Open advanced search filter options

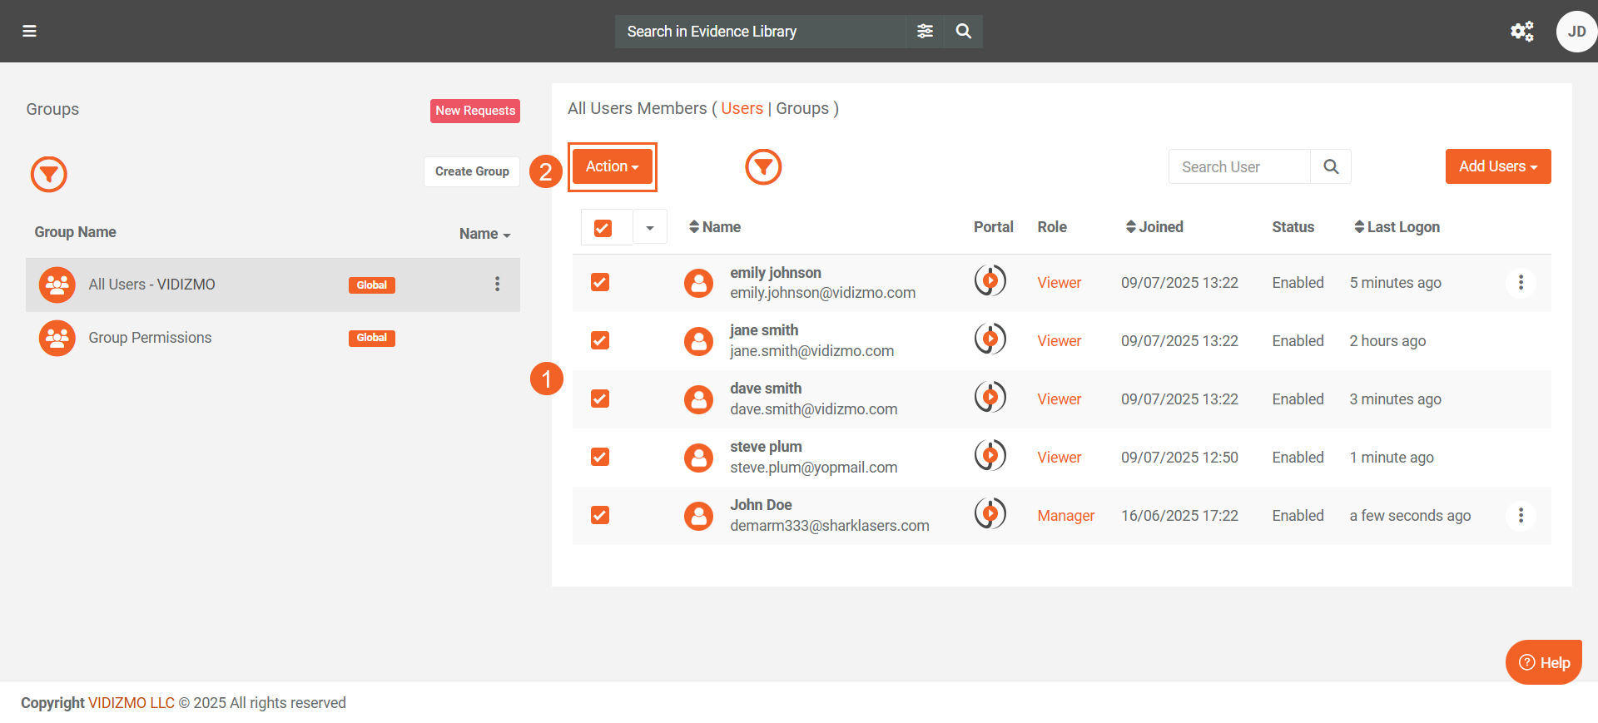pyautogui.click(x=925, y=32)
